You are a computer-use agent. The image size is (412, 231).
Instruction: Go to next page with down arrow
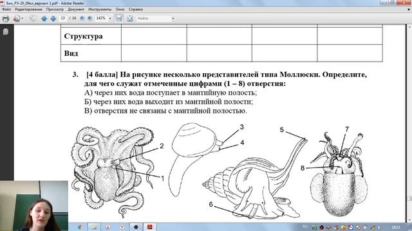[53, 19]
